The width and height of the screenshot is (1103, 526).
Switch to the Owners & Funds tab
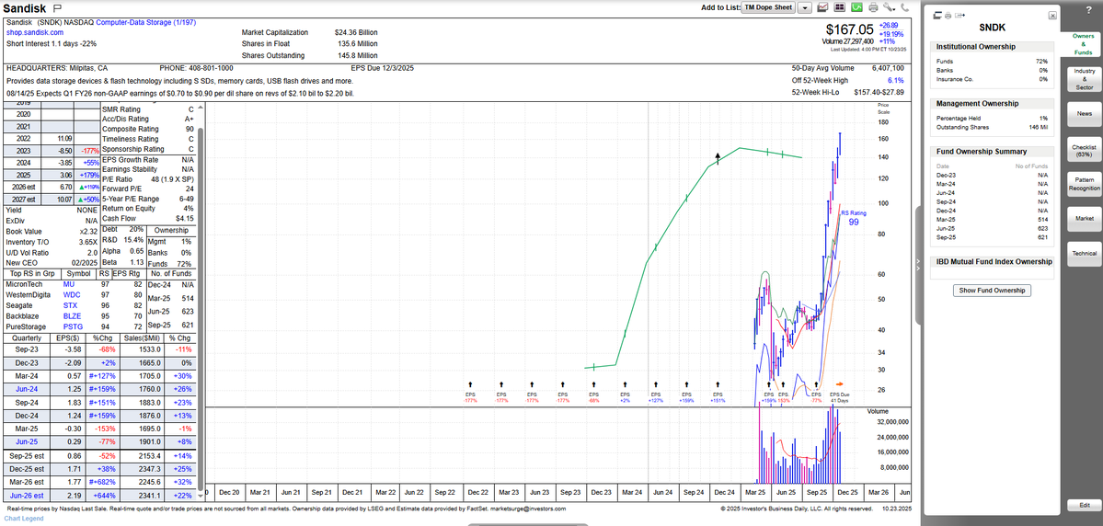pos(1083,43)
